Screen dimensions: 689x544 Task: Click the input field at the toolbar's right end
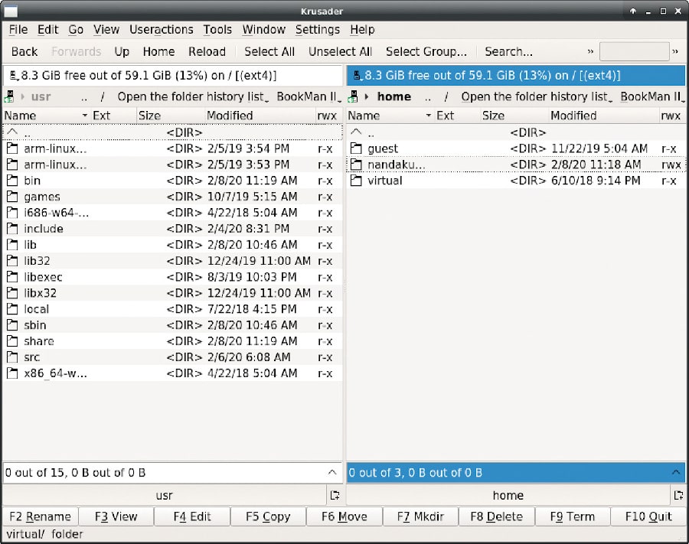pyautogui.click(x=634, y=51)
